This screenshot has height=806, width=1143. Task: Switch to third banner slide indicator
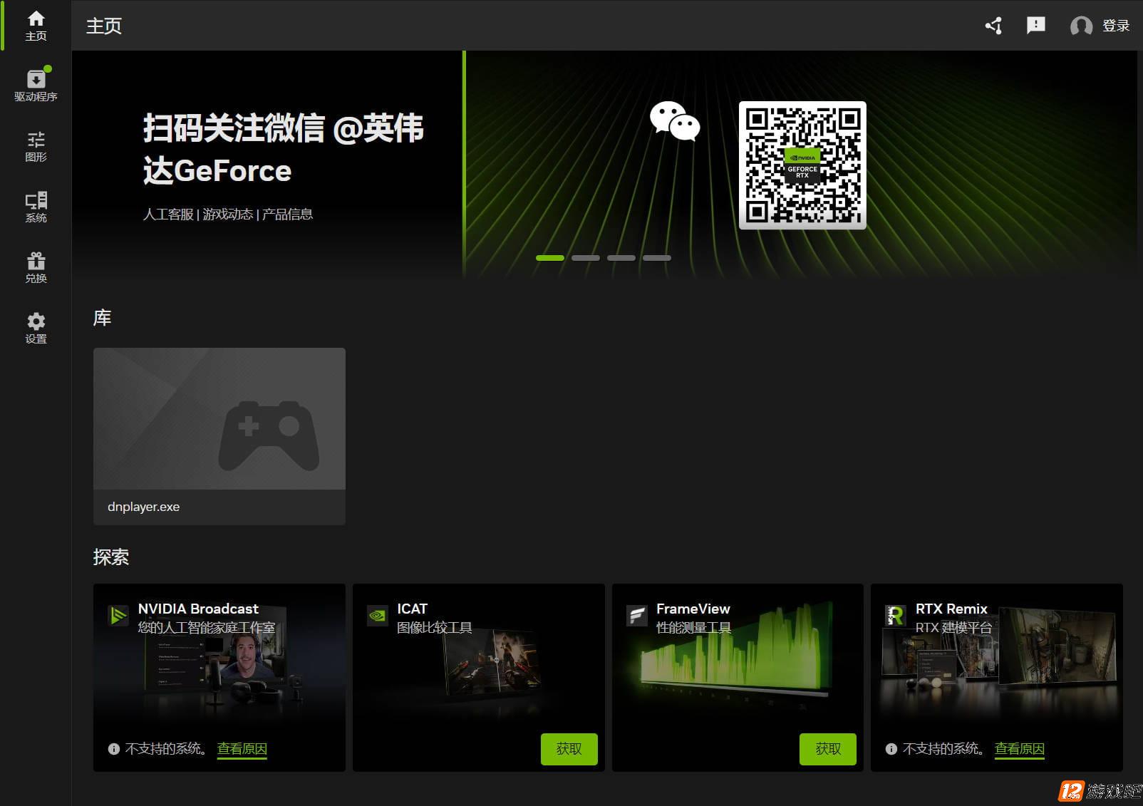(621, 258)
